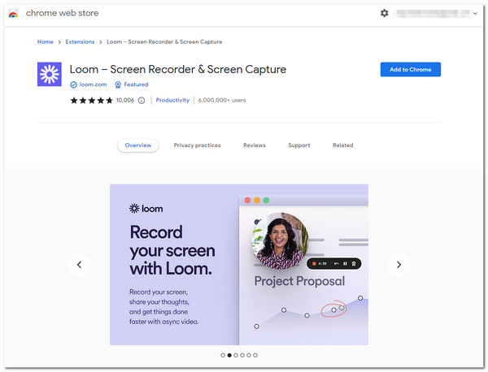Click the Featured badge icon

pos(118,84)
